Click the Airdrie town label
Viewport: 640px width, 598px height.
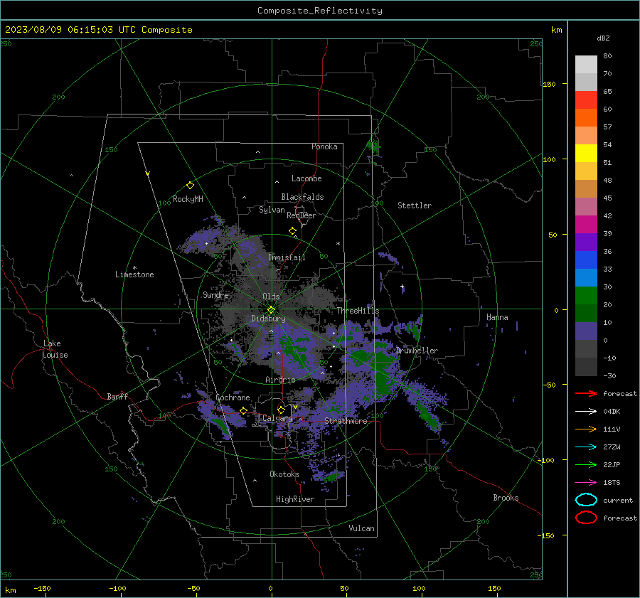[280, 380]
